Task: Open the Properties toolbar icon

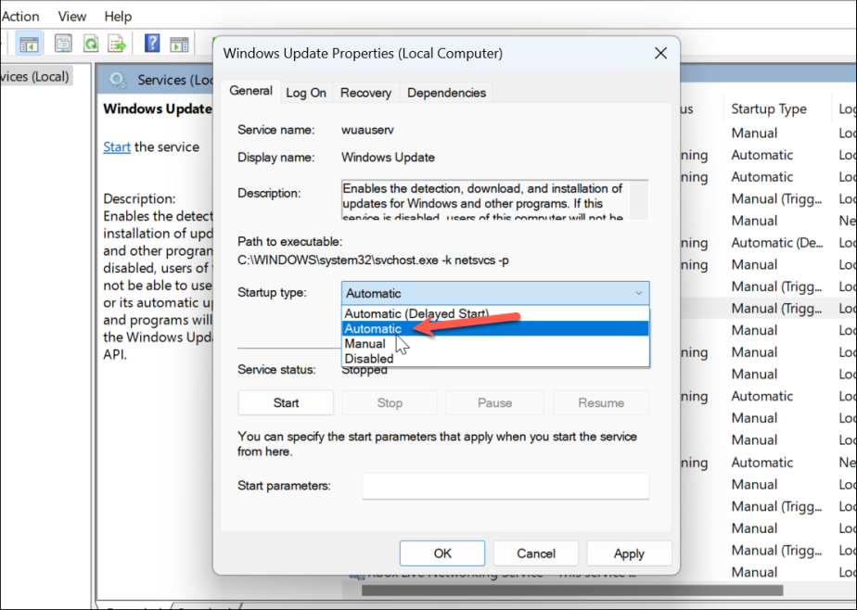Action: 63,44
